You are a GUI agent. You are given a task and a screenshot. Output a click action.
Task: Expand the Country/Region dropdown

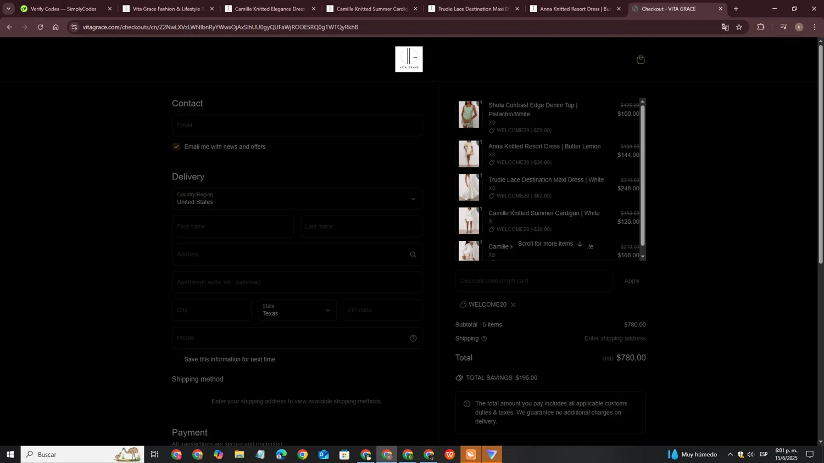[297, 199]
